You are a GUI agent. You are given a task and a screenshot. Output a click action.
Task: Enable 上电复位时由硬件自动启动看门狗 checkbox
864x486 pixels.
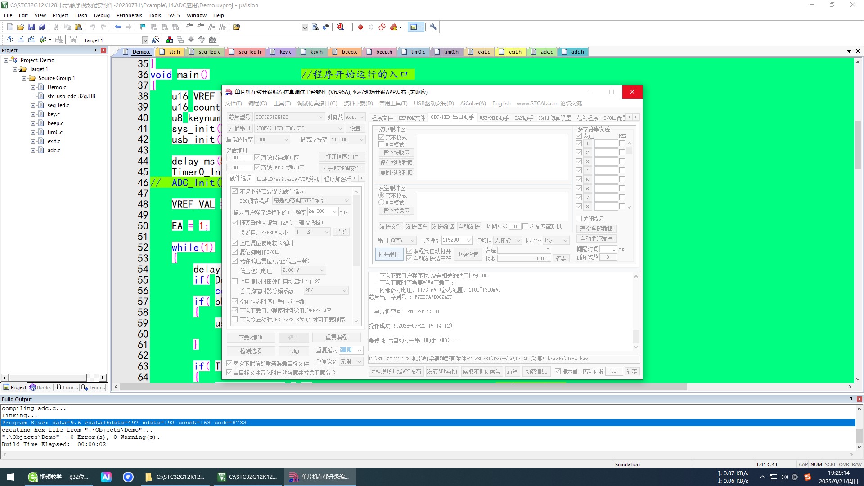pyautogui.click(x=234, y=281)
